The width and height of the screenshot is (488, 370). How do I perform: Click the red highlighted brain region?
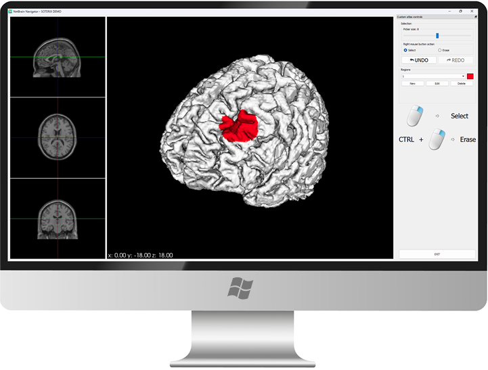[x=239, y=127]
